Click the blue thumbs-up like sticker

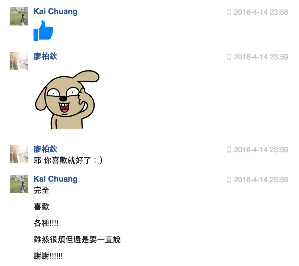pos(43,31)
